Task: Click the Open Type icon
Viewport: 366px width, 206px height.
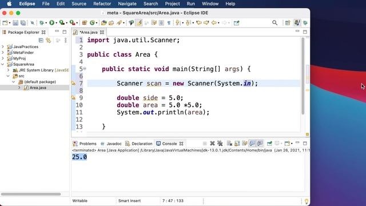Action: tap(104, 23)
